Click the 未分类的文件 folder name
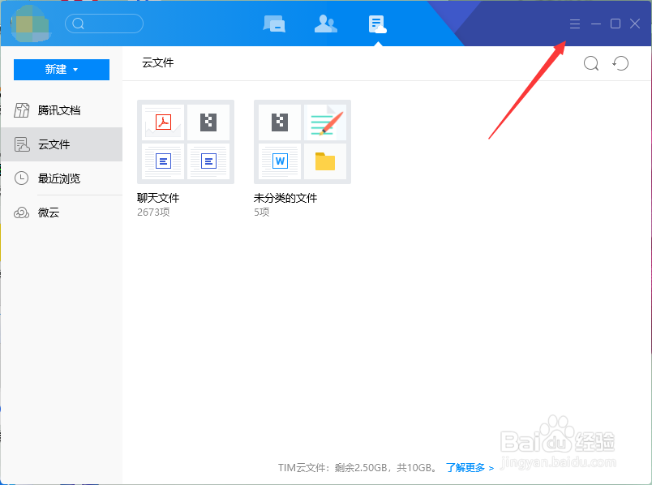Viewport: 652px width, 485px height. pyautogui.click(x=285, y=198)
